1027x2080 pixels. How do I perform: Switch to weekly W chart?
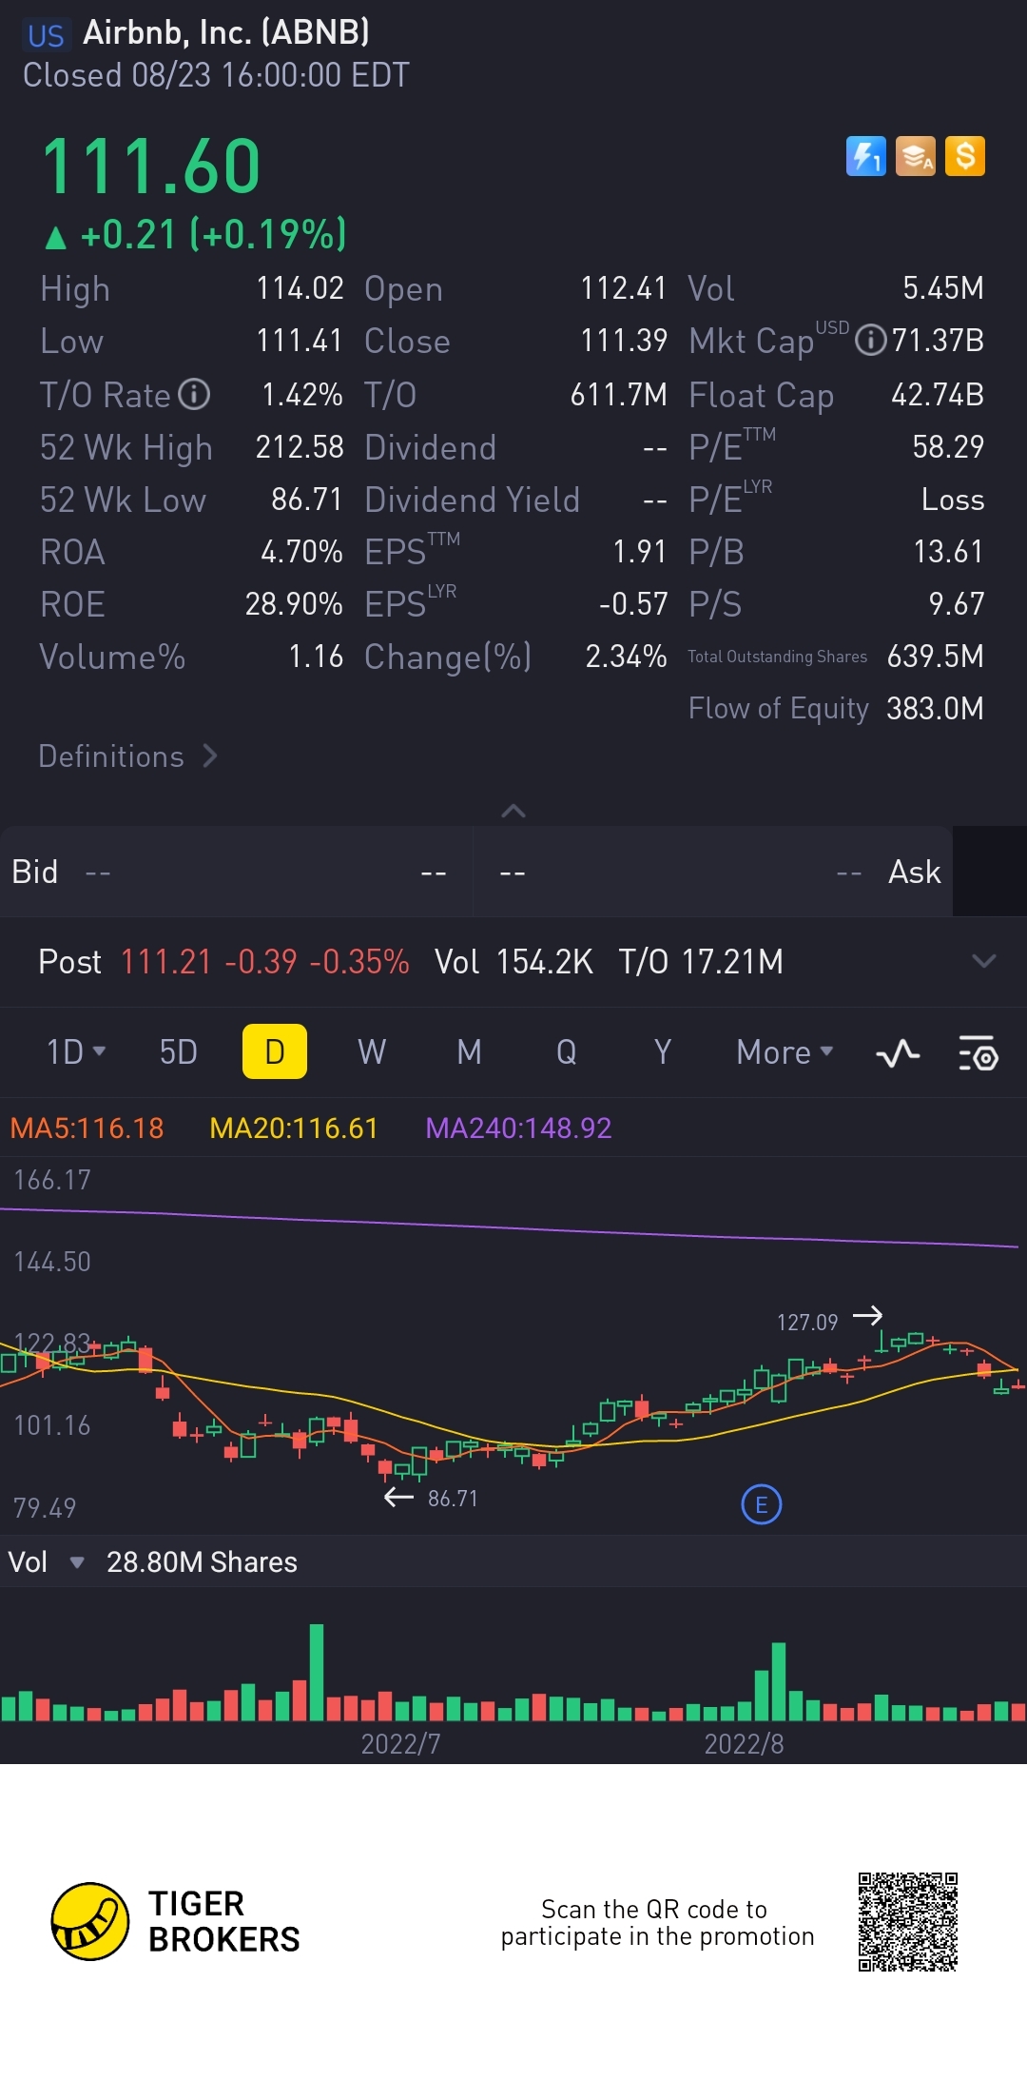(372, 1051)
